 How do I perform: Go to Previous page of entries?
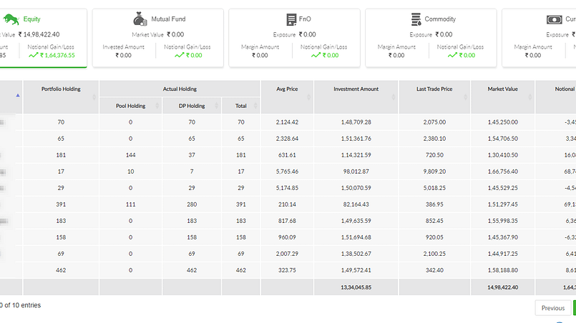click(553, 308)
